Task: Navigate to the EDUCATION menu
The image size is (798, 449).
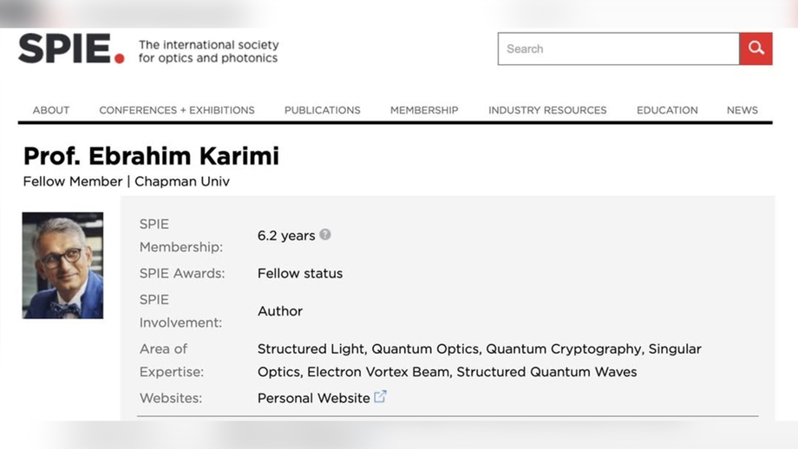Action: [667, 110]
